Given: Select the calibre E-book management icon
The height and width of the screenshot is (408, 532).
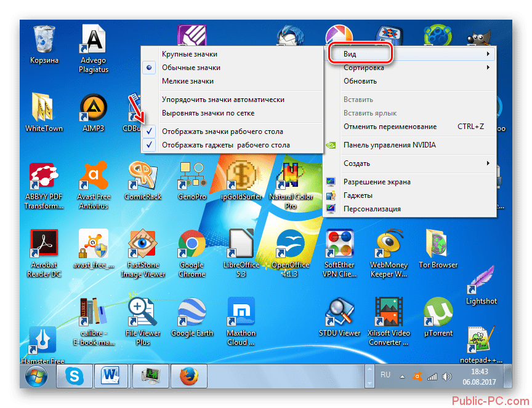Looking at the screenshot, I should tap(94, 322).
